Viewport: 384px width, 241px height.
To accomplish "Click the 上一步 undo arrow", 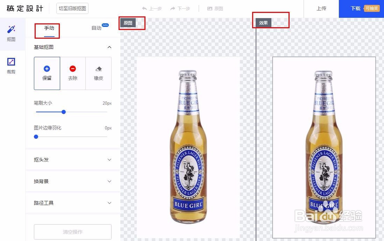I will [x=152, y=8].
